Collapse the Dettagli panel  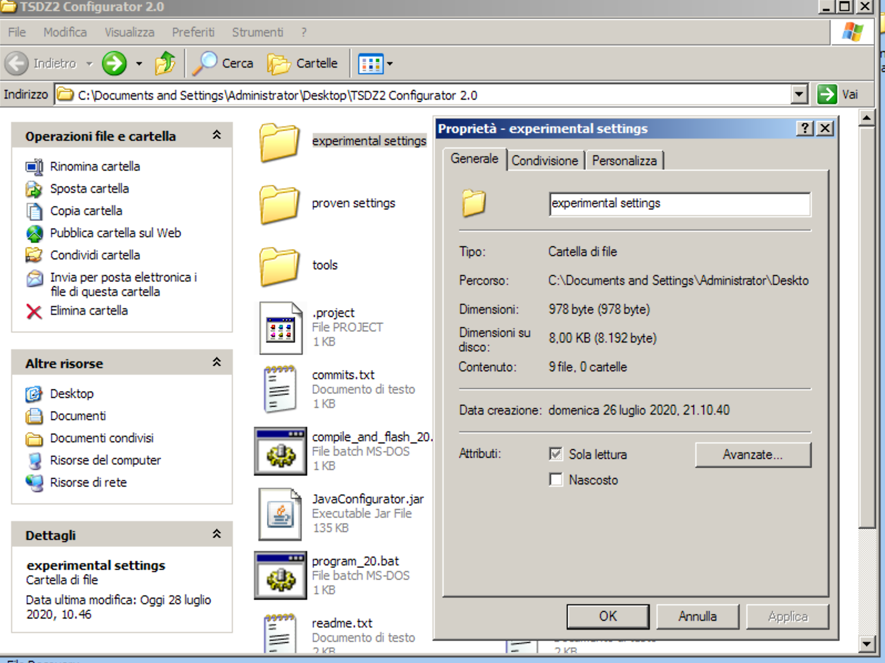217,534
